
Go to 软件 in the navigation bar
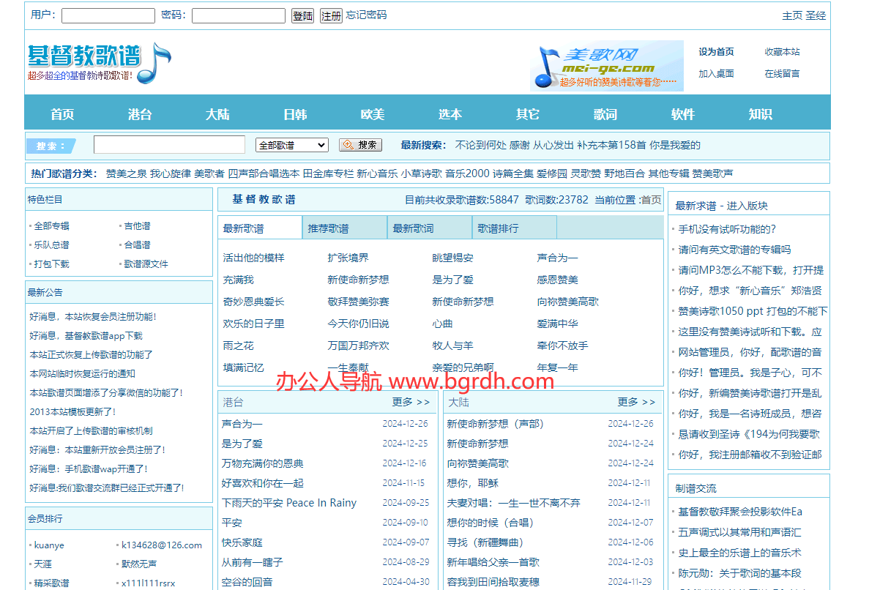click(x=683, y=114)
